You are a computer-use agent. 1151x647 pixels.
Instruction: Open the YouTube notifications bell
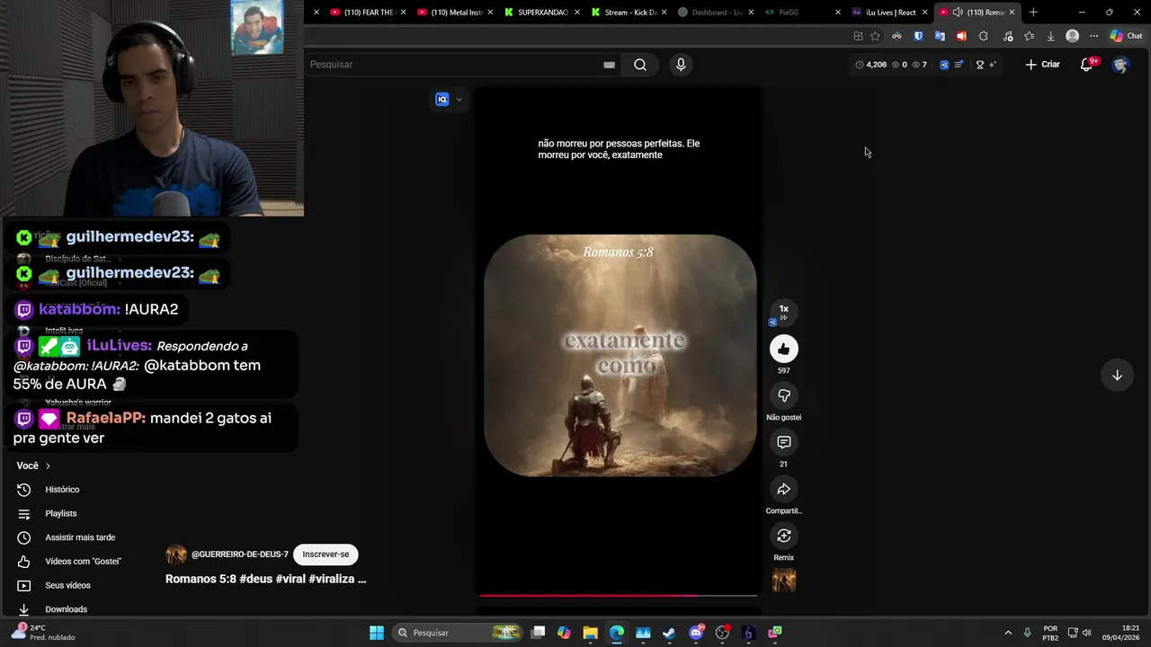point(1086,65)
